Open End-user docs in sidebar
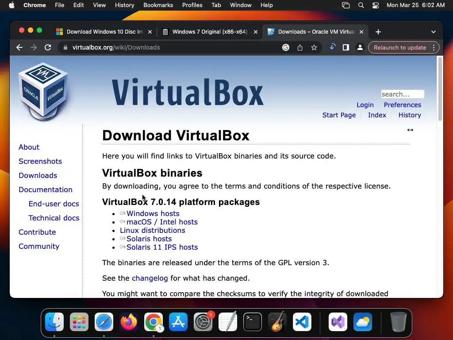453x340 pixels. point(54,204)
